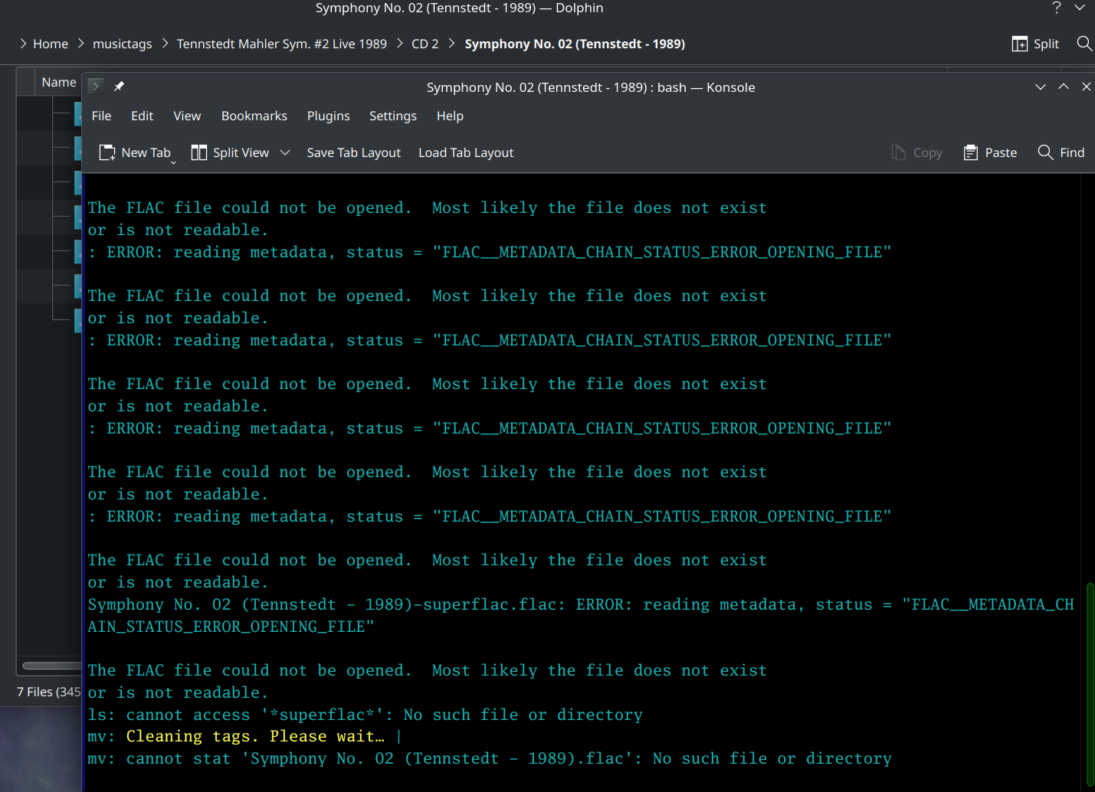The height and width of the screenshot is (792, 1095).
Task: Open Find in the terminal
Action: [1061, 152]
